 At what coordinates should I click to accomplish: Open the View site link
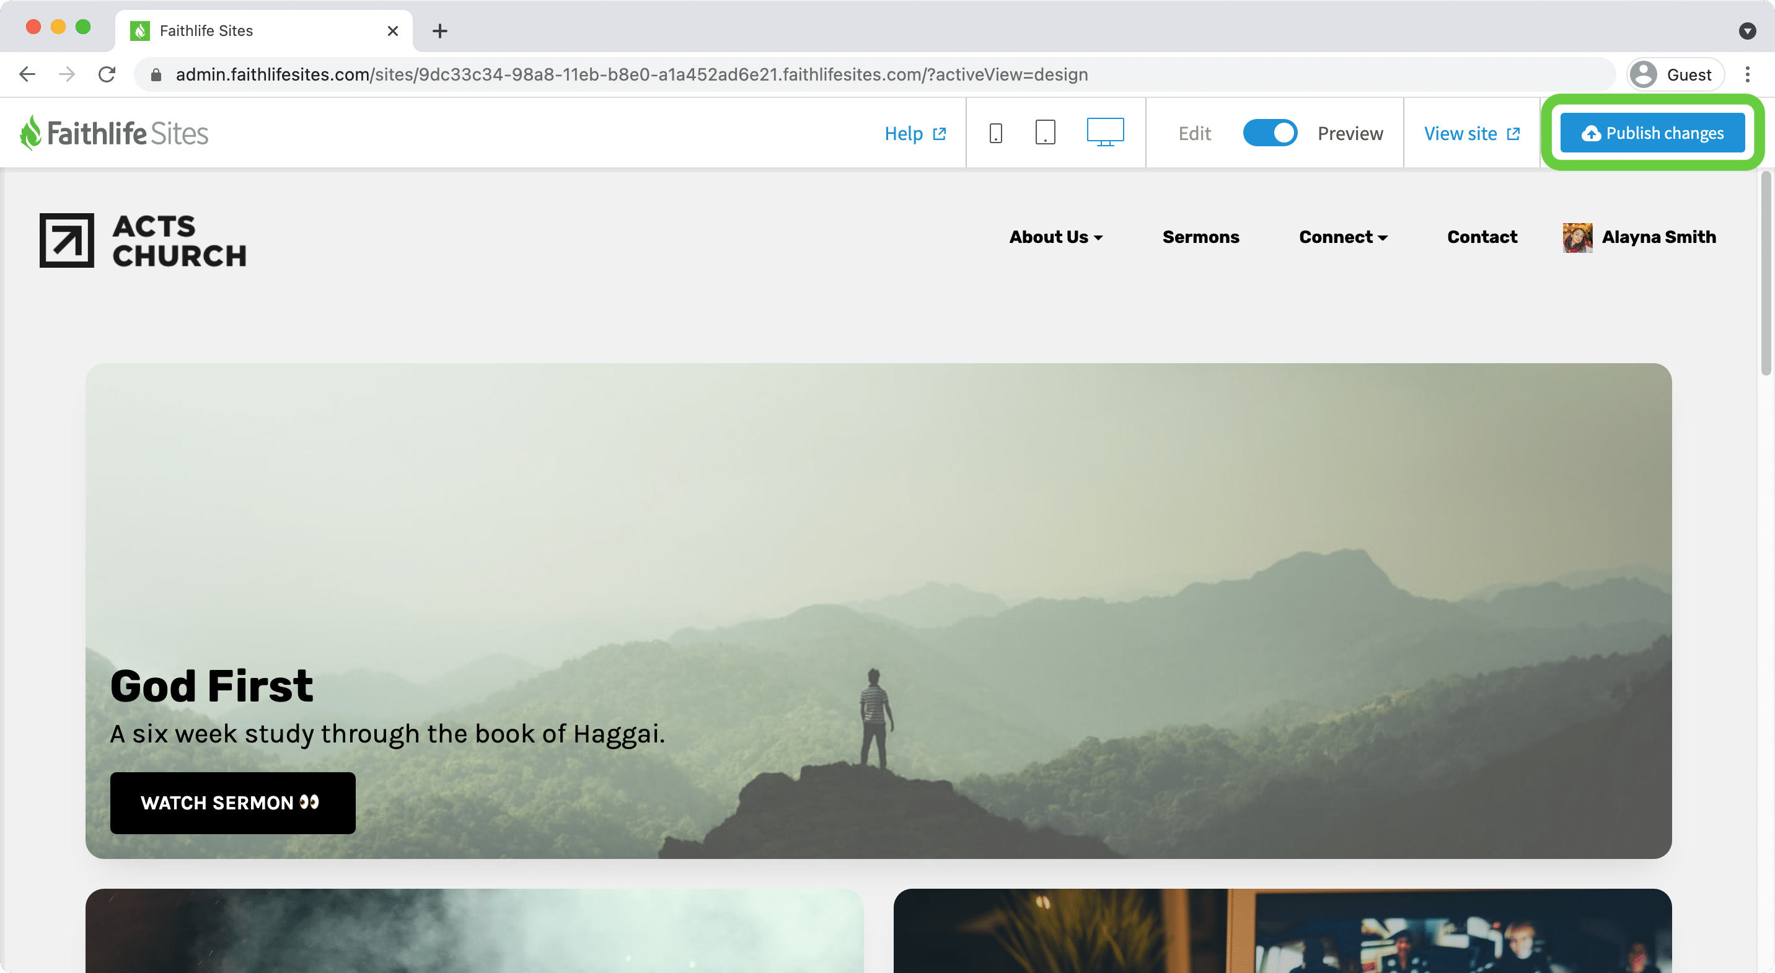click(x=1471, y=134)
